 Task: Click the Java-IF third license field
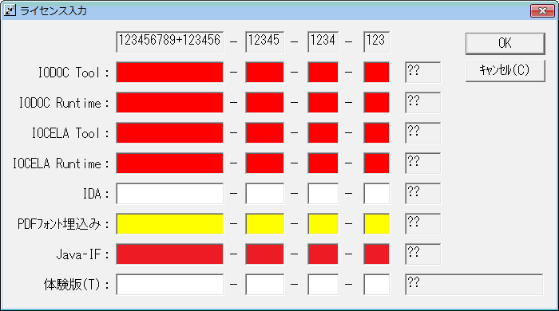pyautogui.click(x=323, y=254)
